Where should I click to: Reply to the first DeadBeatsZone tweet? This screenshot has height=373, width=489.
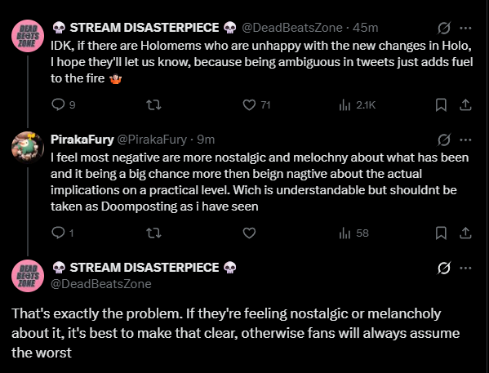pyautogui.click(x=64, y=104)
